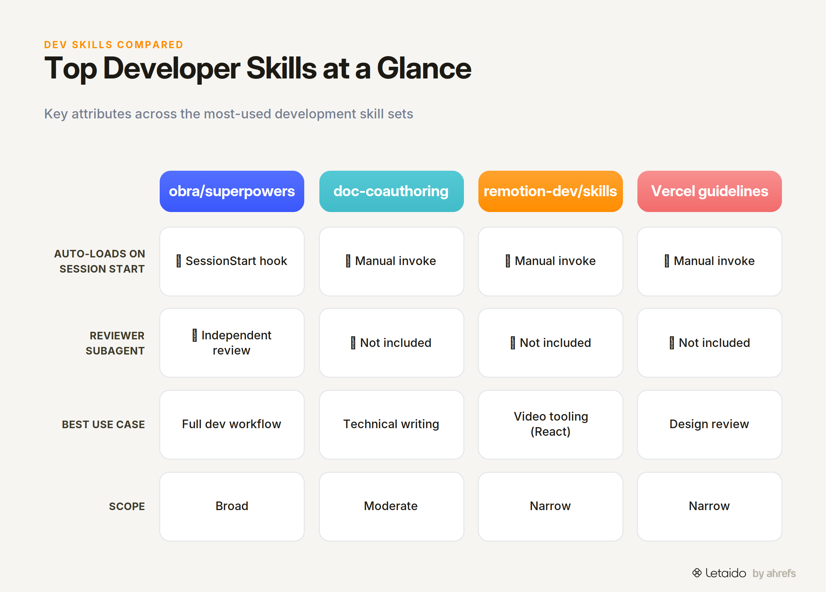
Task: Open the Vercel guidelines header
Action: pos(709,191)
